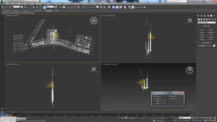Image resolution: width=217 pixels, height=122 pixels.
Task: Open the Create tab in command panel
Action: click(x=198, y=16)
